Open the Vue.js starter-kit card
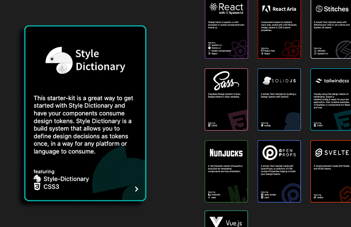 pos(226,219)
